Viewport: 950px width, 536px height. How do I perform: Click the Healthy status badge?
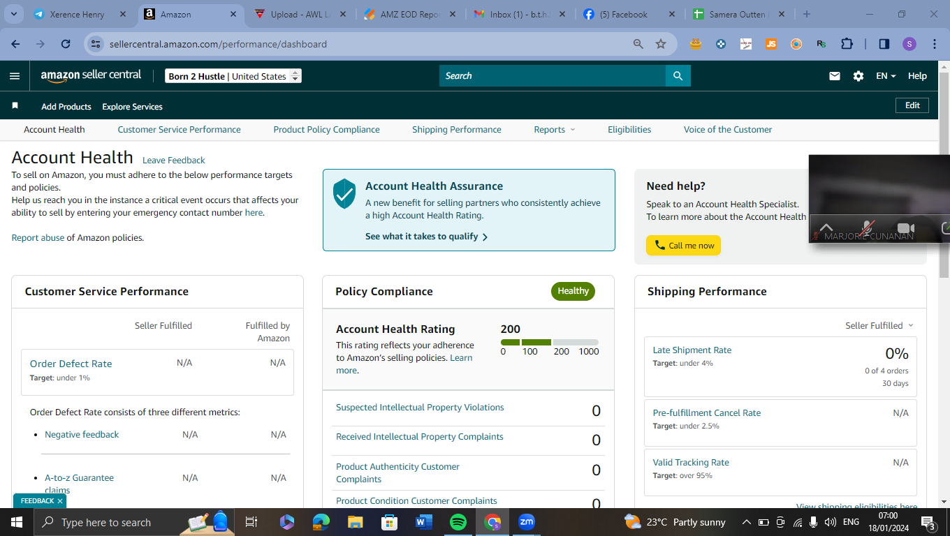[573, 291]
